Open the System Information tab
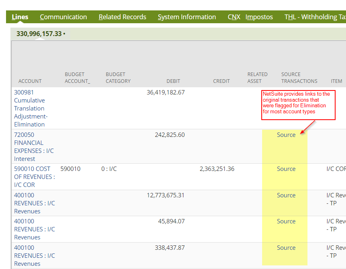 (x=187, y=17)
